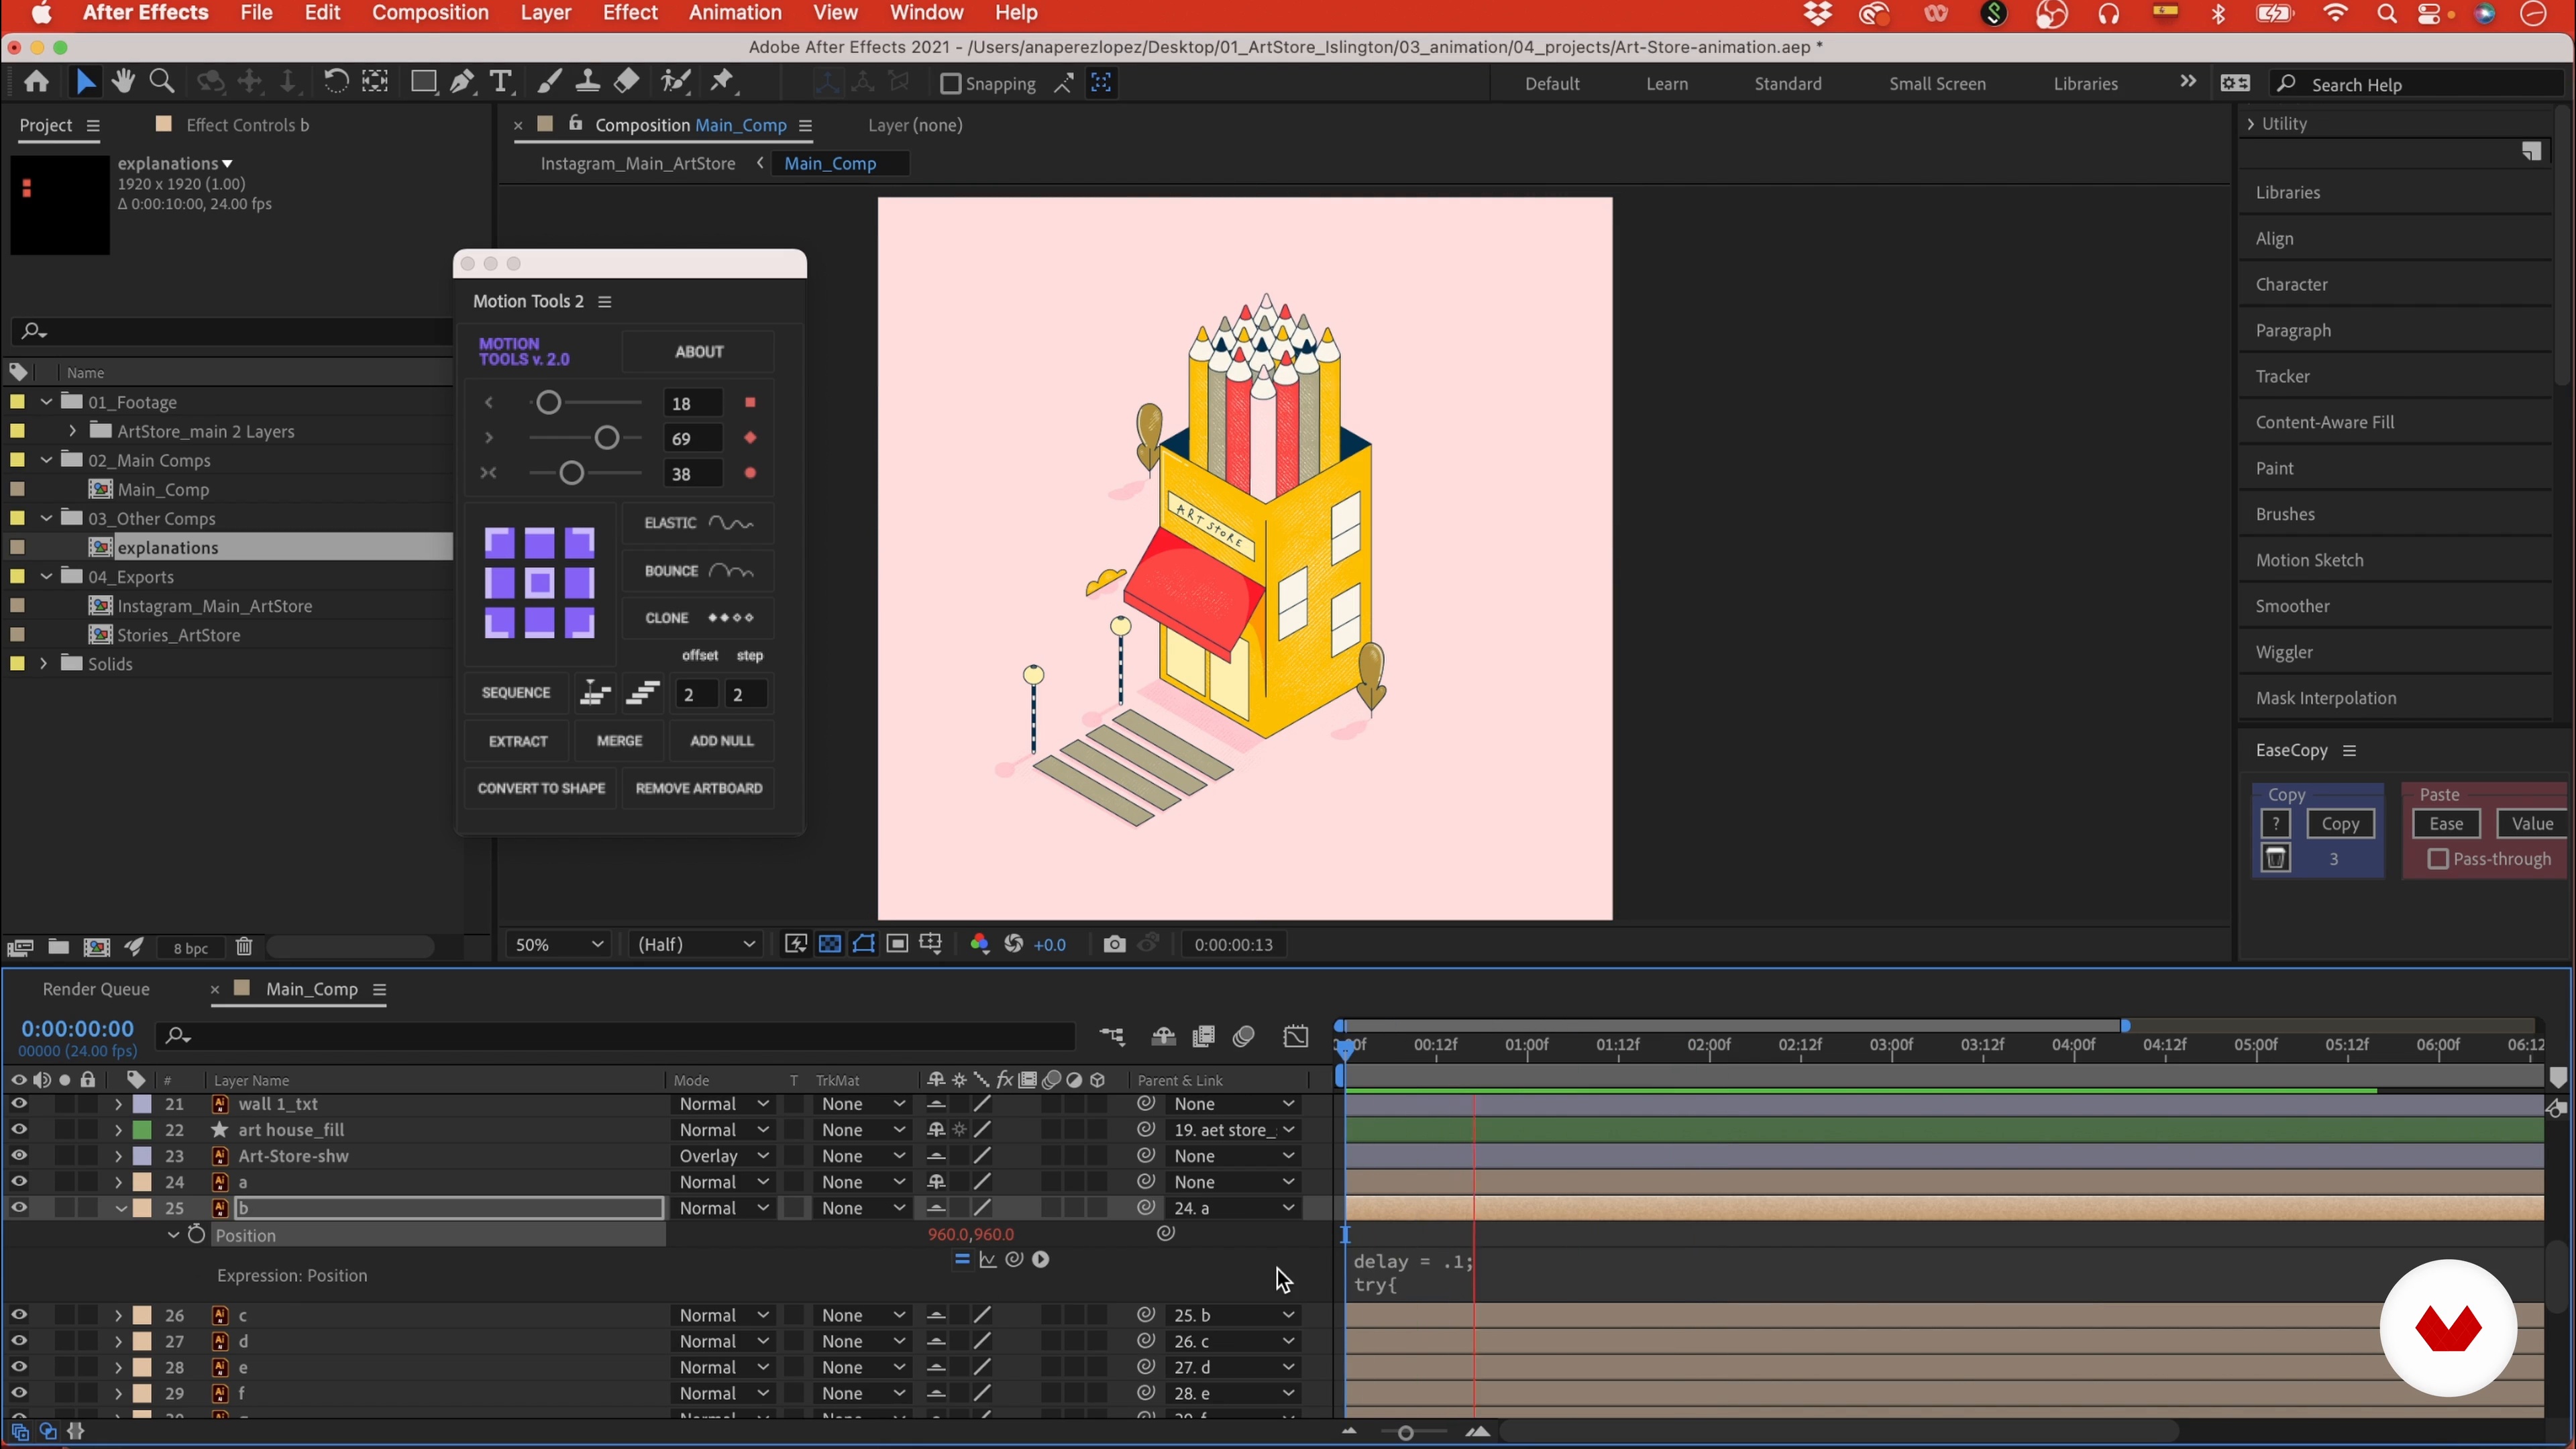The height and width of the screenshot is (1449, 2576).
Task: Select the Selection arrow tool
Action: click(85, 82)
